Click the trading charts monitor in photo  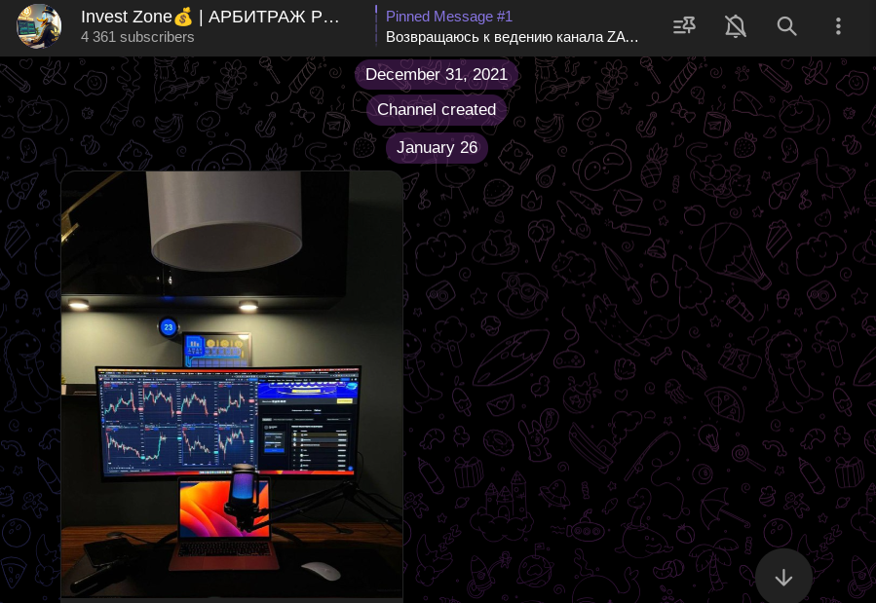coord(228,422)
